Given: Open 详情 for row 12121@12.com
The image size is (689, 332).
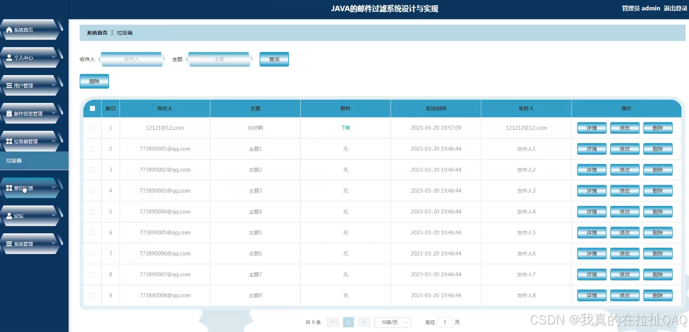Looking at the screenshot, I should point(592,128).
